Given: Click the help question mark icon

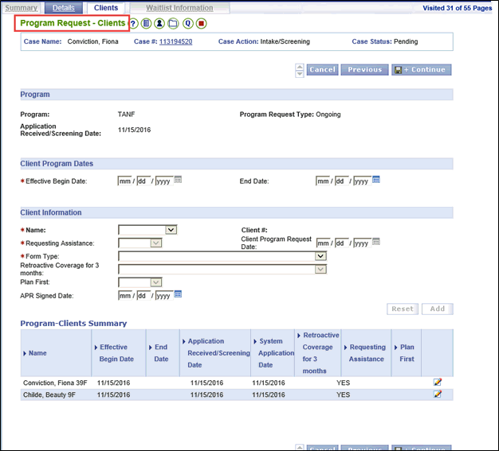Looking at the screenshot, I should [x=134, y=24].
